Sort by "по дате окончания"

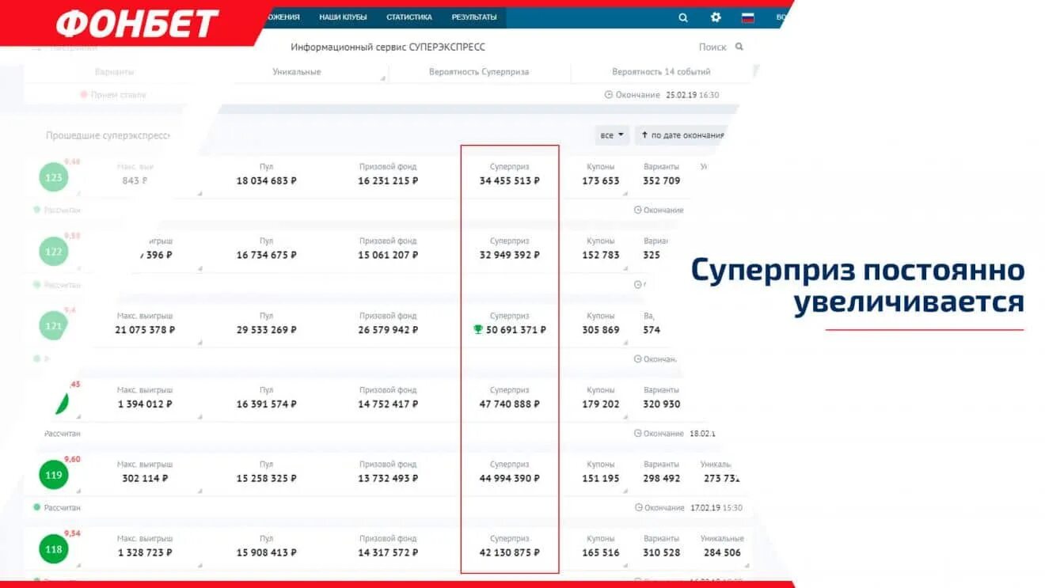click(682, 135)
